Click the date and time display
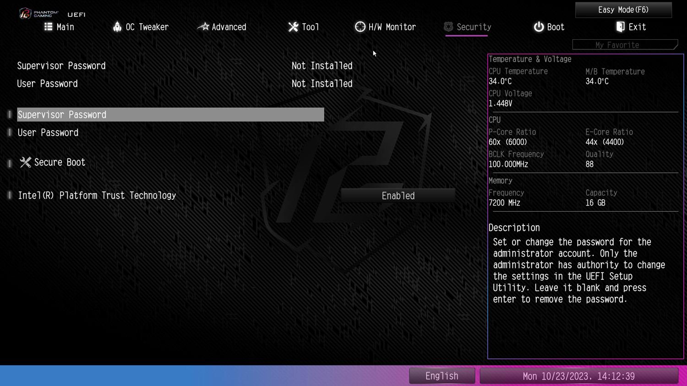 tap(578, 376)
